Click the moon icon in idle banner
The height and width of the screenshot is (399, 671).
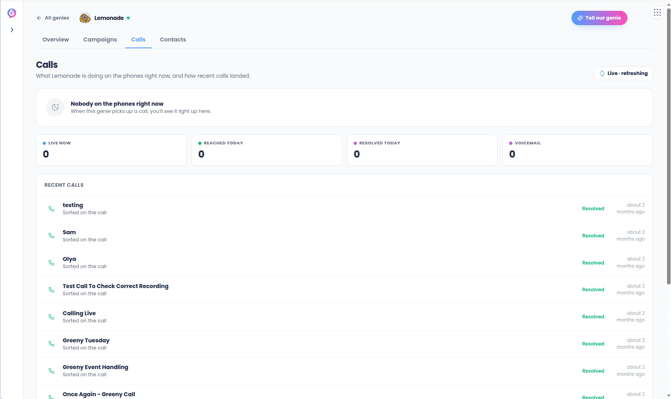(55, 107)
